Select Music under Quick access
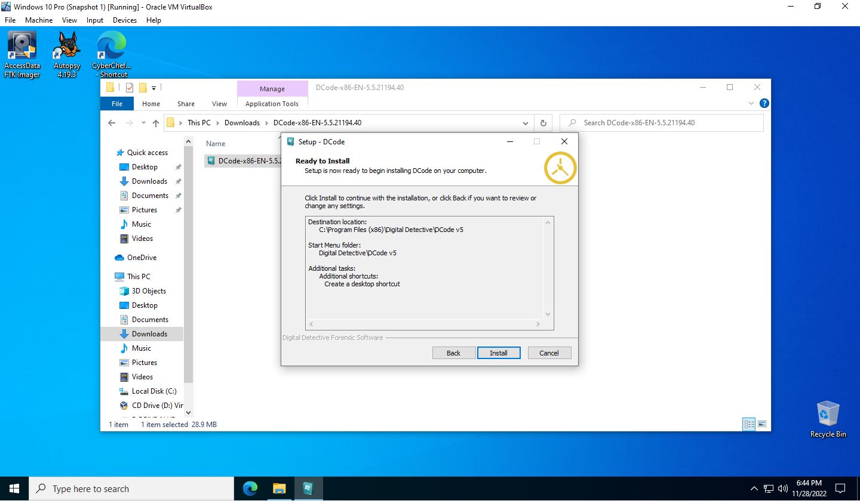 pyautogui.click(x=141, y=224)
